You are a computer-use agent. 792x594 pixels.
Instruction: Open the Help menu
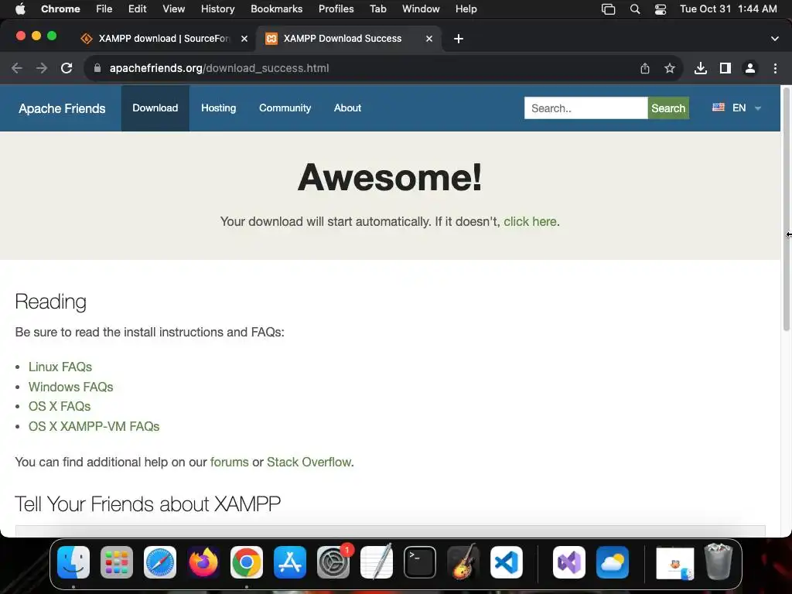(x=466, y=9)
